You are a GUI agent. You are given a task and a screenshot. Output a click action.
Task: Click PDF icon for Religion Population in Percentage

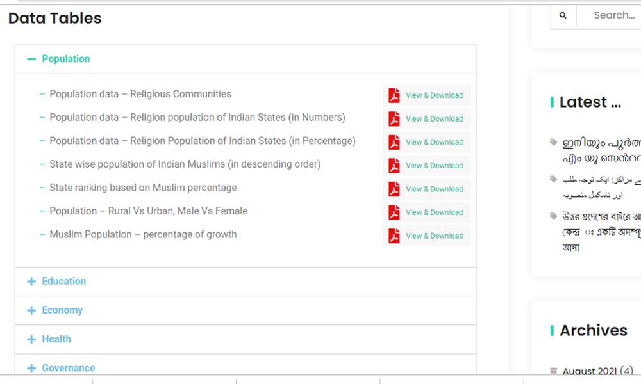(x=394, y=142)
